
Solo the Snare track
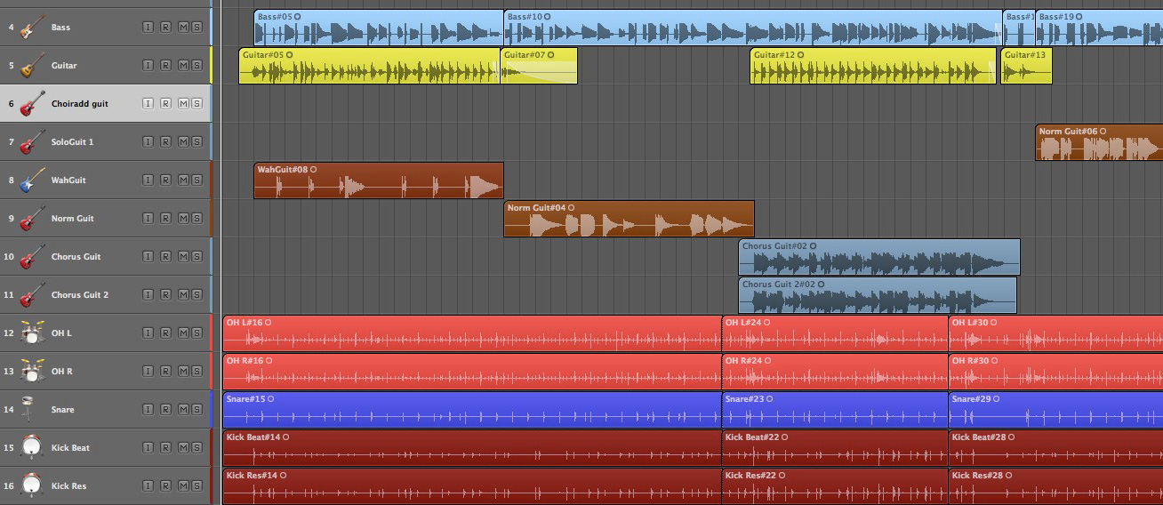coord(197,410)
